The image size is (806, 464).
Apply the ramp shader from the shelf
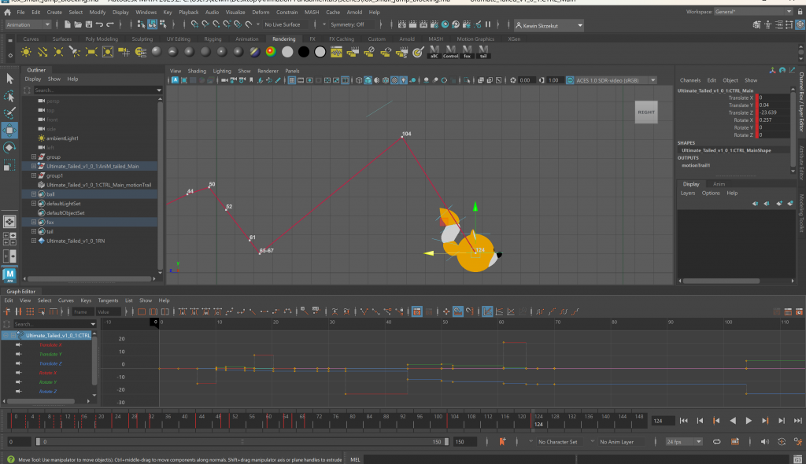pyautogui.click(x=271, y=51)
